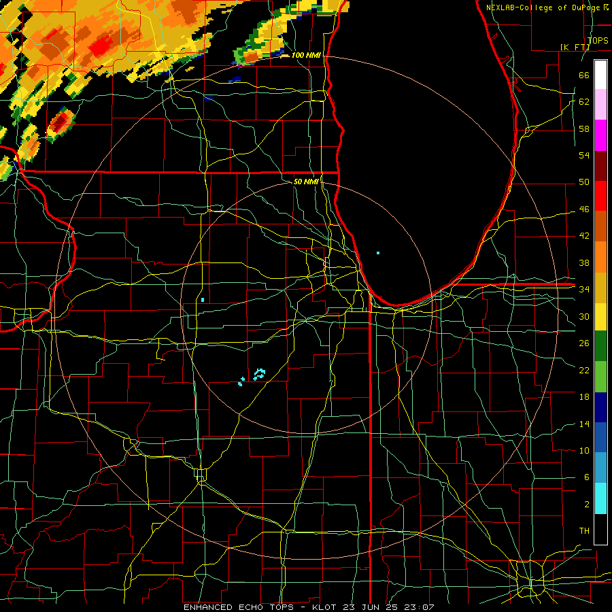Click the "18" legend value
The height and width of the screenshot is (612, 612).
(x=584, y=397)
